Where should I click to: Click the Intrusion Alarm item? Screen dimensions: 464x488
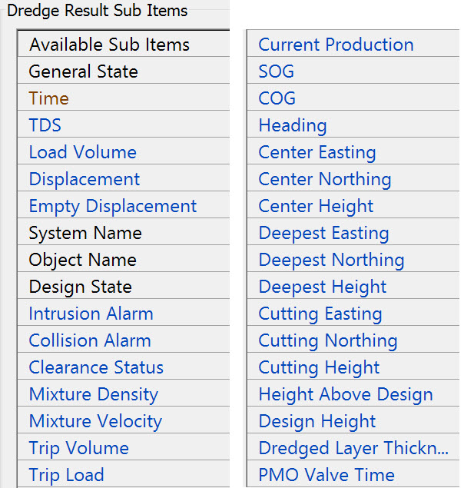tap(91, 314)
